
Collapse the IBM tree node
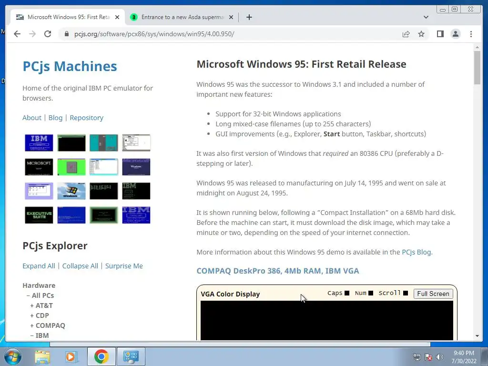pos(40,335)
